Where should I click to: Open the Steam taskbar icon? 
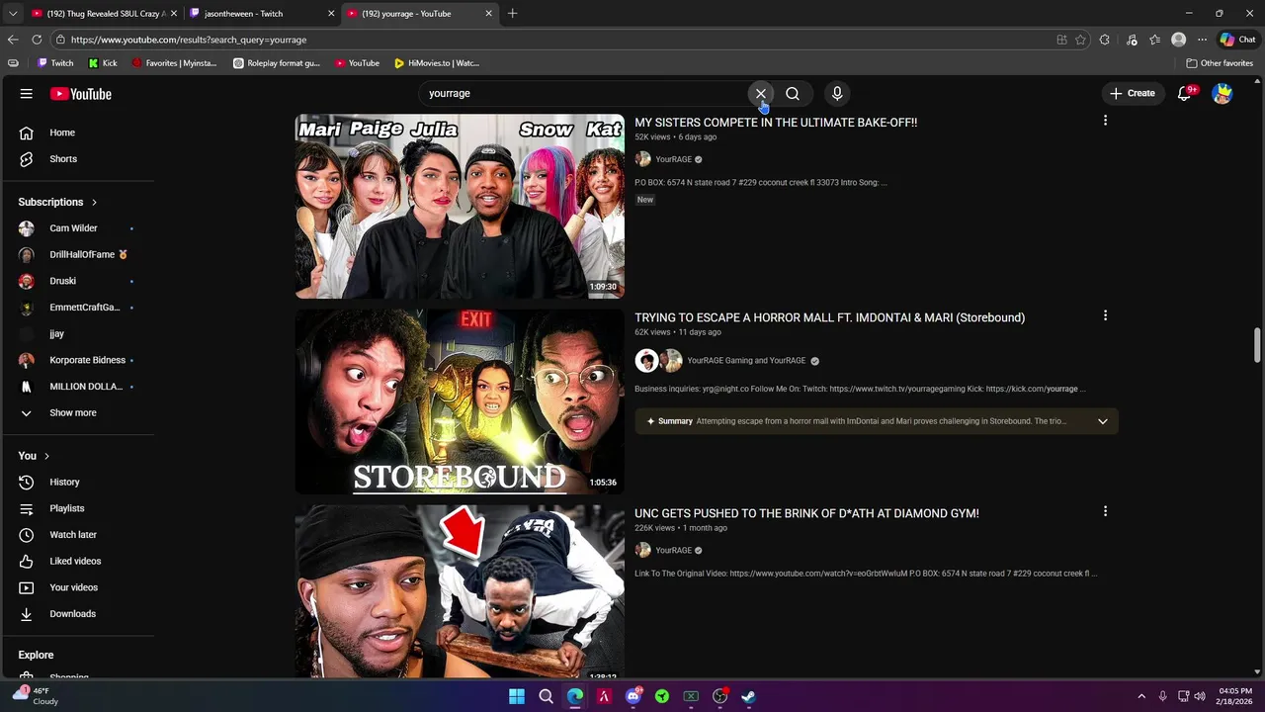tap(748, 696)
